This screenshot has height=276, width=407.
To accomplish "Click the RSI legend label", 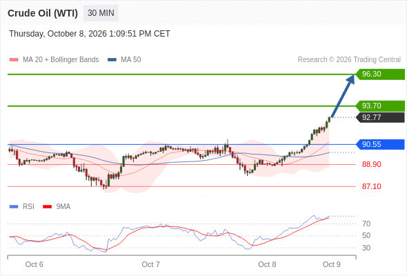I will click(28, 207).
